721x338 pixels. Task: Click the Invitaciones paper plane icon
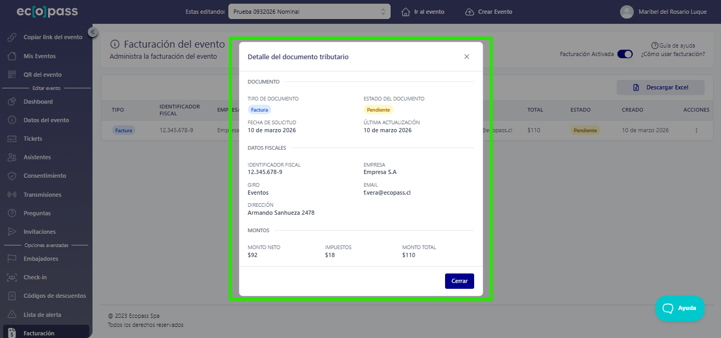click(x=12, y=232)
